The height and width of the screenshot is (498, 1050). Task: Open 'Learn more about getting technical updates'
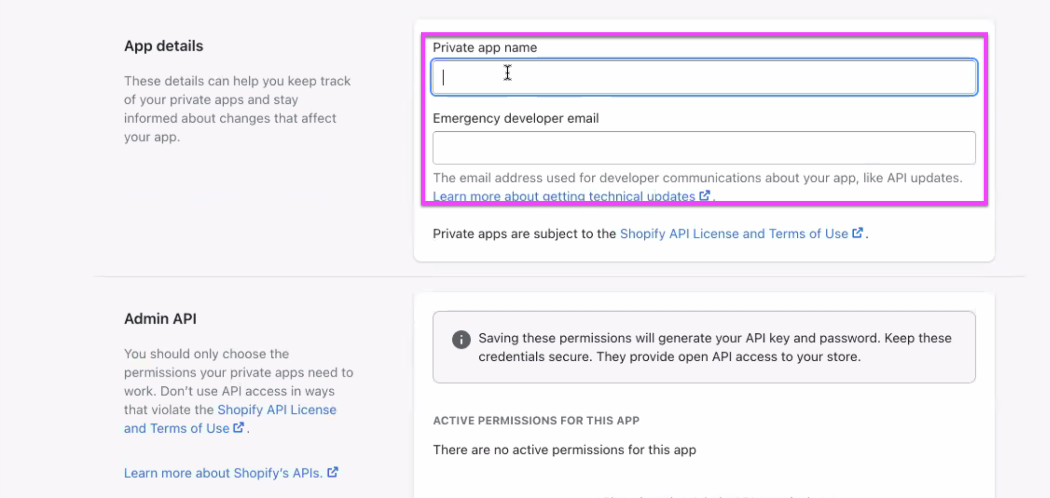click(x=563, y=196)
